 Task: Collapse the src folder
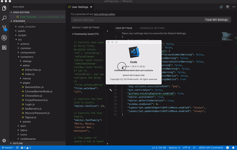(16, 39)
